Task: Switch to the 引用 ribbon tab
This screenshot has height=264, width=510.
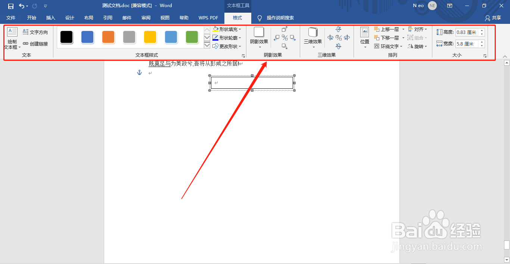Action: [108, 18]
